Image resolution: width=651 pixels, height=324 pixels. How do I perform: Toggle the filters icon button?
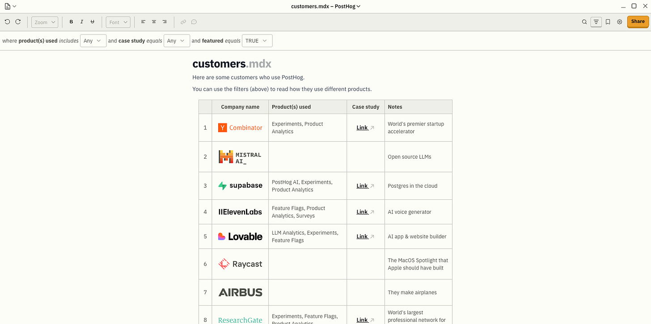tap(596, 22)
